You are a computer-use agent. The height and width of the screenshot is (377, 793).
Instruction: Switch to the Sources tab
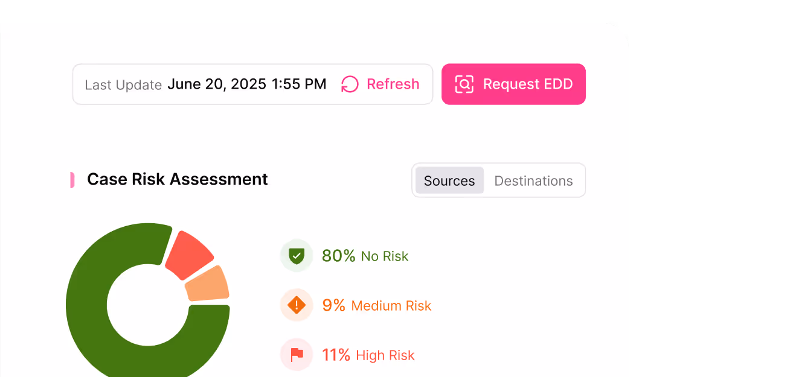[x=449, y=180]
